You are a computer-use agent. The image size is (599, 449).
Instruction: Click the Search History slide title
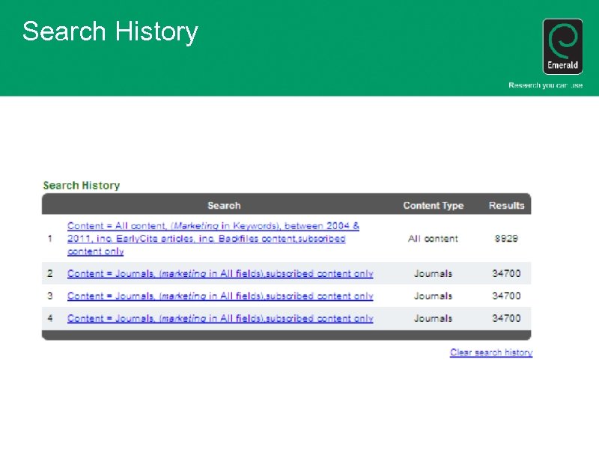click(111, 32)
